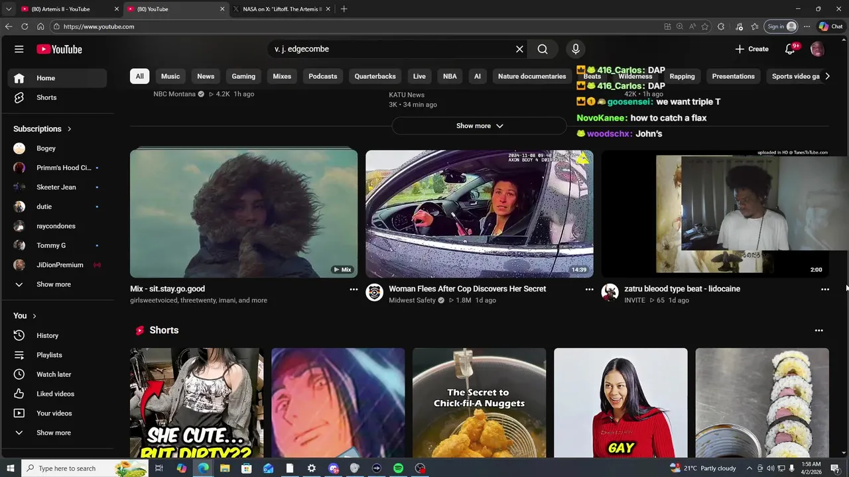Open Spotify from the taskbar
The width and height of the screenshot is (849, 477).
point(398,468)
